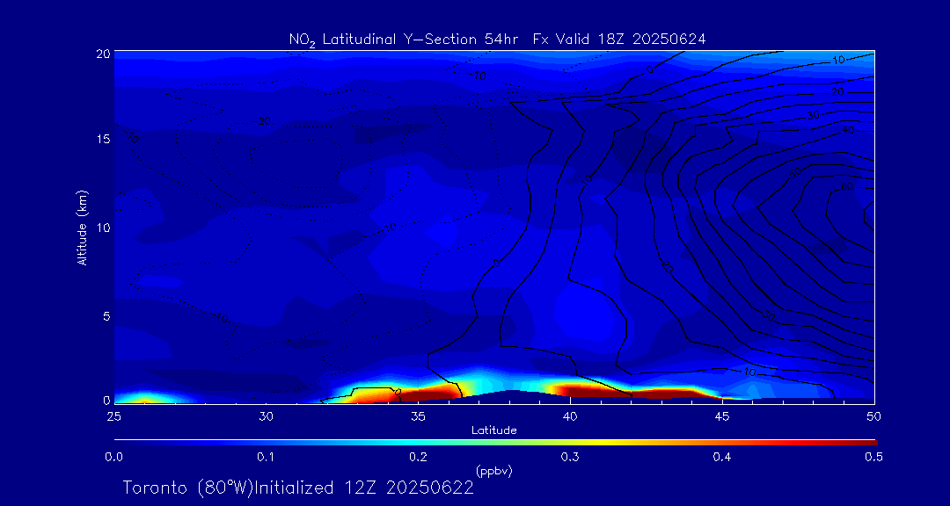Click the '60' contour label near upper right
Image resolution: width=950 pixels, height=506 pixels.
(846, 187)
